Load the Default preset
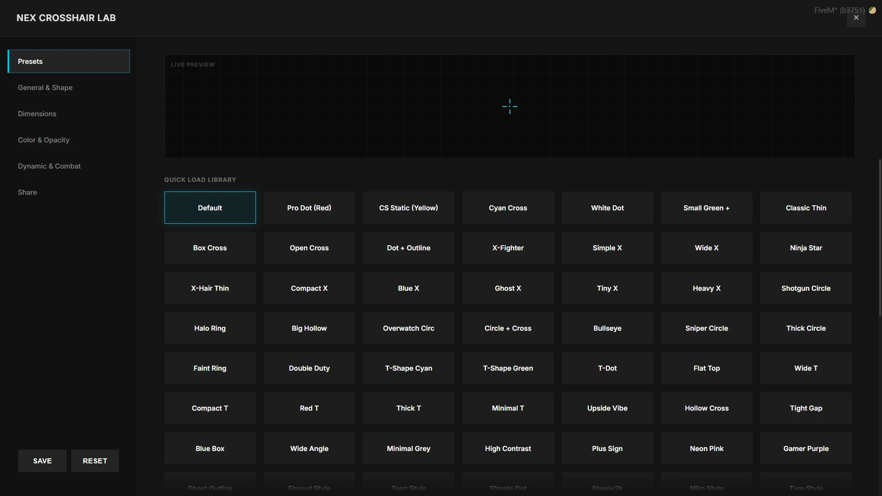Viewport: 882px width, 496px height. (210, 208)
